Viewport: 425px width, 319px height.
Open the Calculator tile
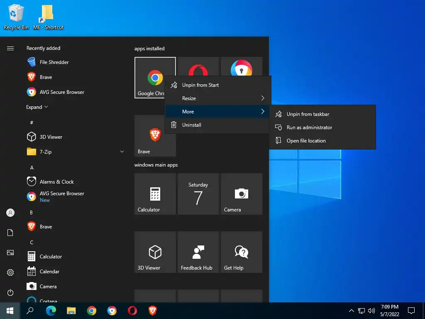pos(155,194)
